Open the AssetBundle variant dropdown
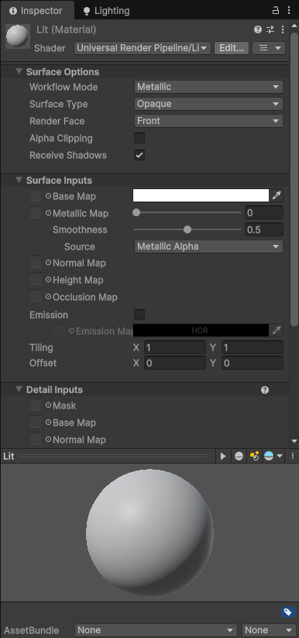This screenshot has height=638, width=299. coord(269,630)
